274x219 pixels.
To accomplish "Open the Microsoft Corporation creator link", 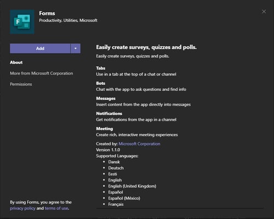I will 139,144.
